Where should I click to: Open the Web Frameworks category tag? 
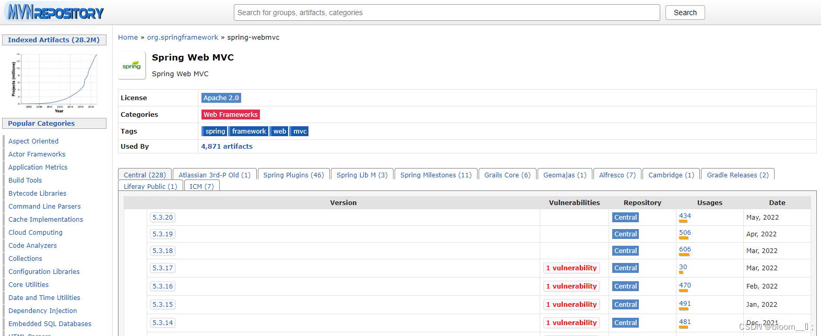pos(231,114)
